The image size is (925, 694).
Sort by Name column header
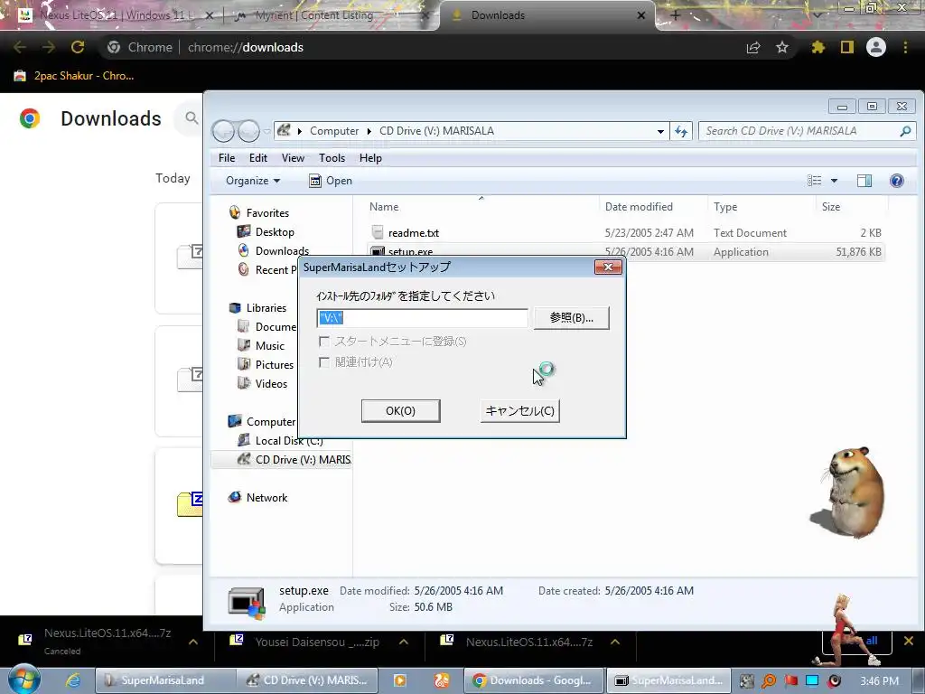pyautogui.click(x=384, y=207)
